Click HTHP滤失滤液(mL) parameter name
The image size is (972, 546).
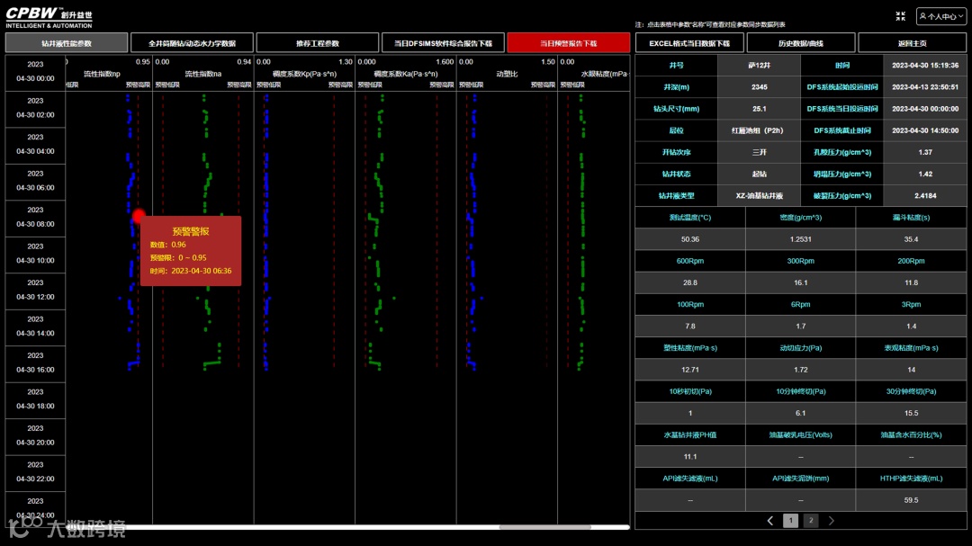911,479
